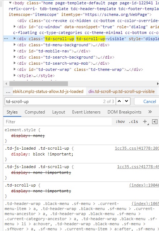Open actions ellipsis on highlighted row
Viewport: 159px width, 231px height.
(6, 39)
